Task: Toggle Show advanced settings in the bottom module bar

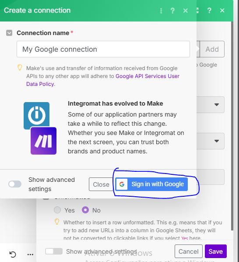Action: 54,251
